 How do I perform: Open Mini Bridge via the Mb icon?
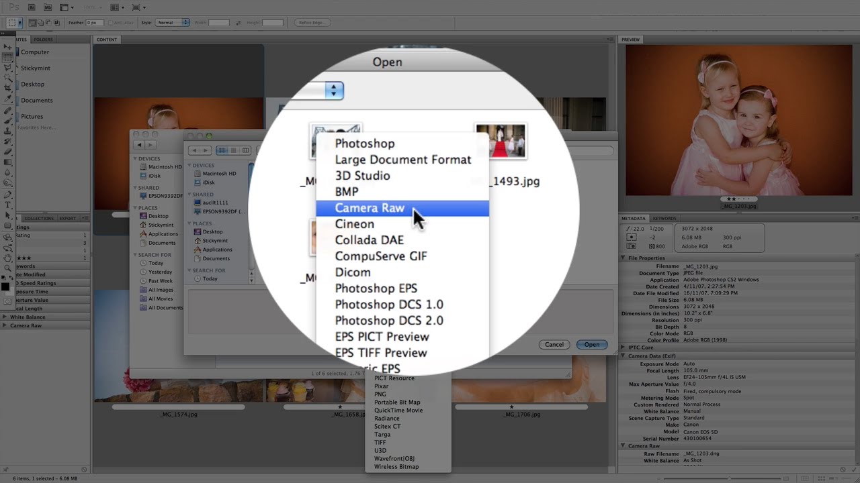[x=47, y=7]
